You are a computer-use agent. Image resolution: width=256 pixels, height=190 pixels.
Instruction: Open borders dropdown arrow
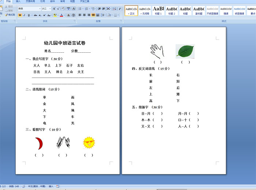pos(118,15)
